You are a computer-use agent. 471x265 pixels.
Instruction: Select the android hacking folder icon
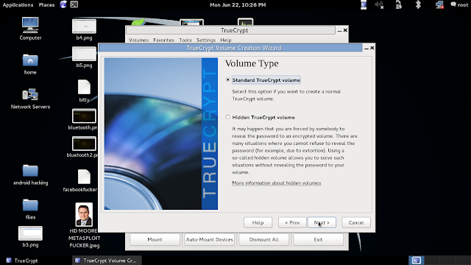(30, 174)
